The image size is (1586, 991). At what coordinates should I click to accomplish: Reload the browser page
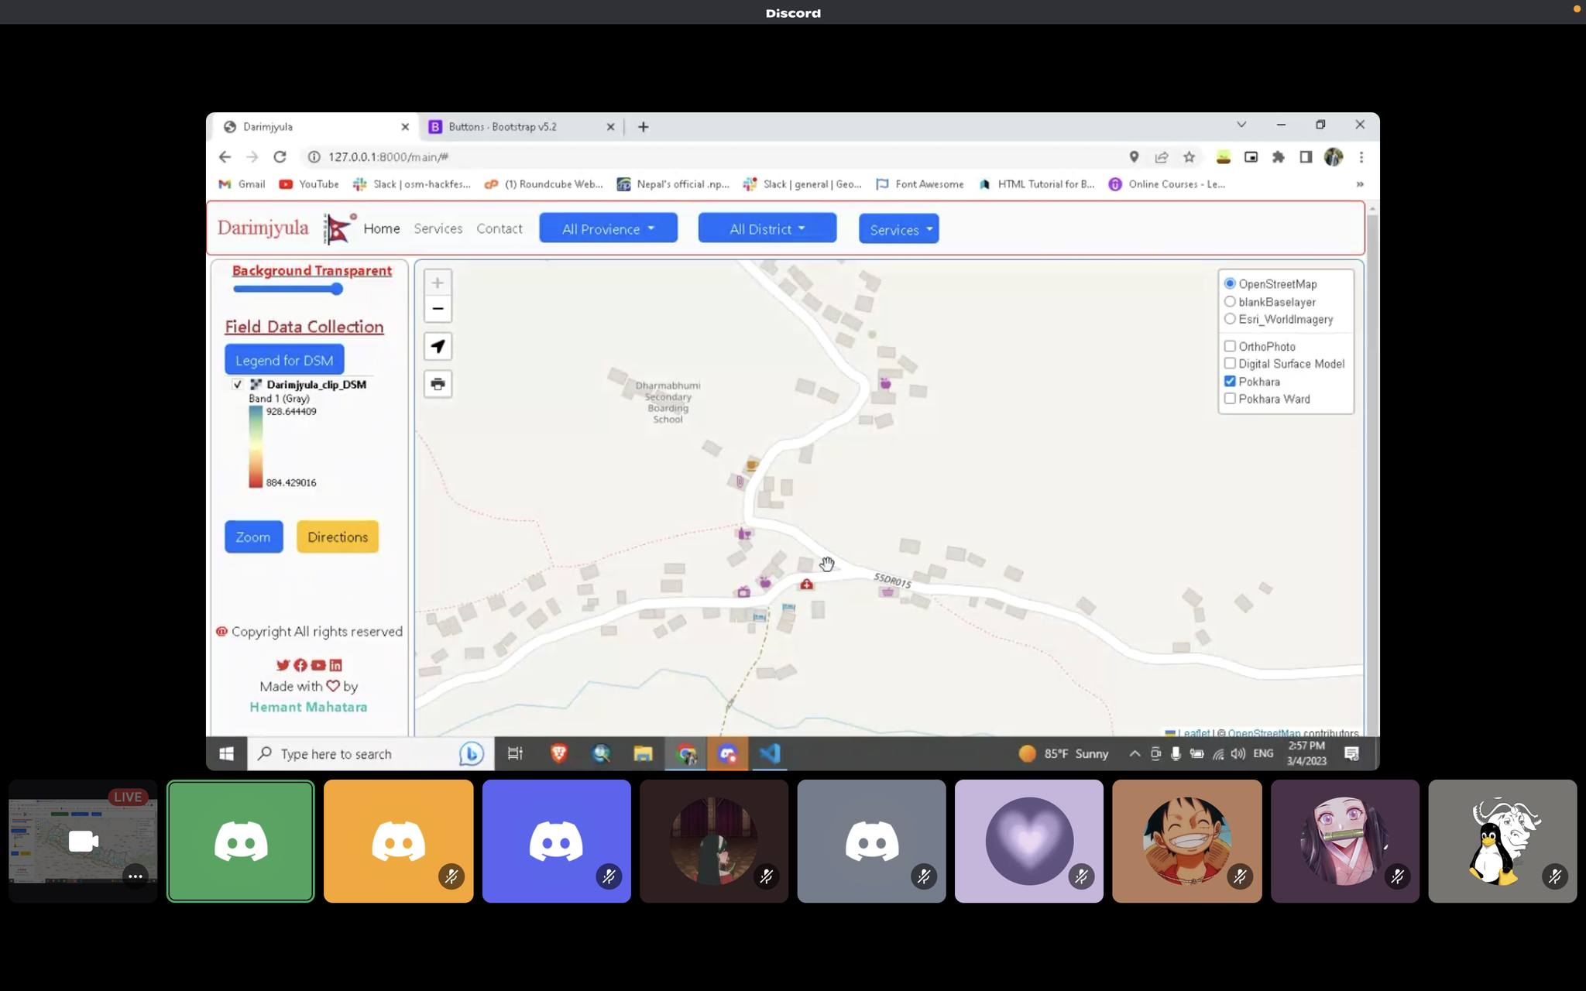coord(280,157)
